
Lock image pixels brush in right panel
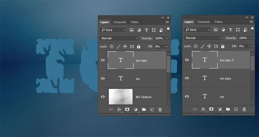[202, 46]
